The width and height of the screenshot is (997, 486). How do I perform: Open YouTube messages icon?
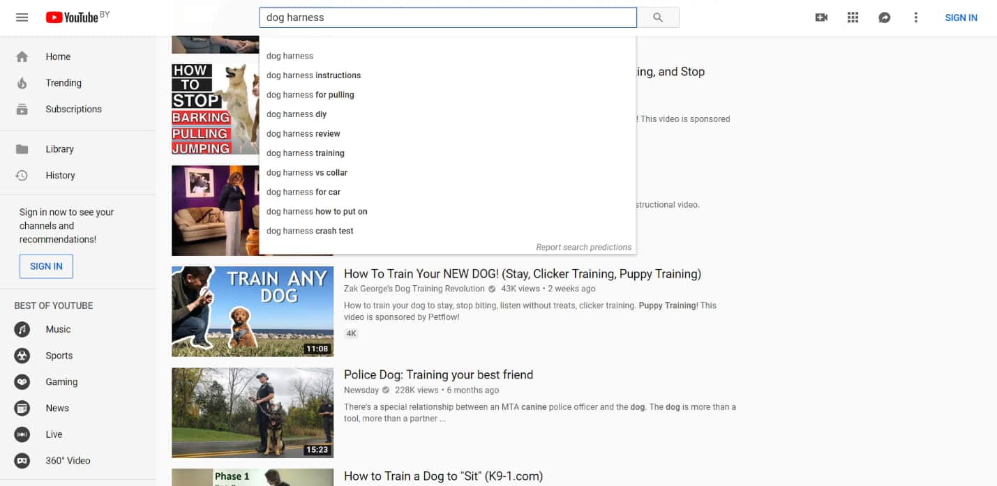click(884, 17)
